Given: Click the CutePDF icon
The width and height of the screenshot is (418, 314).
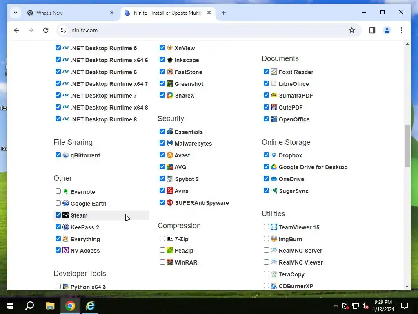Looking at the screenshot, I should [274, 107].
